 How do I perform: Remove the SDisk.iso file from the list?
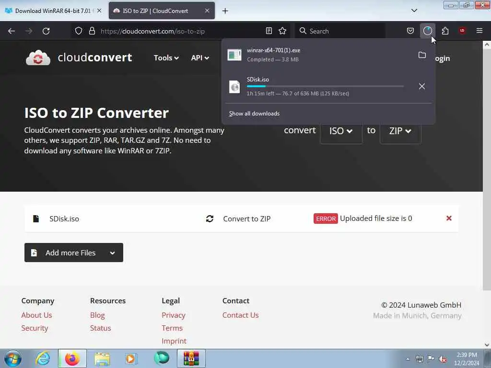449,218
